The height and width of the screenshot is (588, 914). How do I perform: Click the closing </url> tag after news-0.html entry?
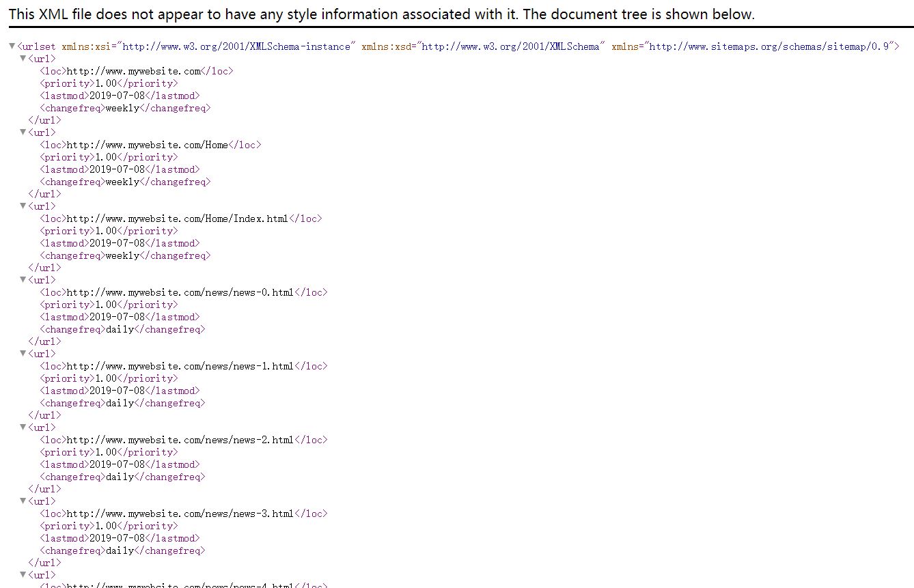click(x=44, y=341)
